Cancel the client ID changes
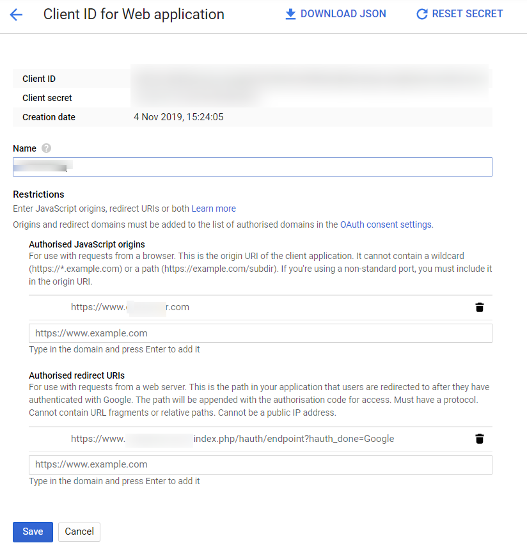The image size is (527, 559). 79,531
